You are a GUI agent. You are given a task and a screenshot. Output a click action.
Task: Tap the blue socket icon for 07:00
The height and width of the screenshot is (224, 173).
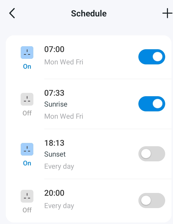(x=27, y=53)
